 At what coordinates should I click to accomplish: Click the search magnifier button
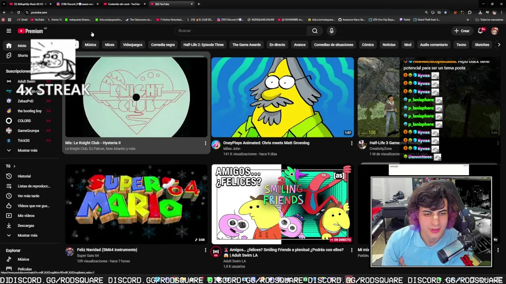[315, 31]
